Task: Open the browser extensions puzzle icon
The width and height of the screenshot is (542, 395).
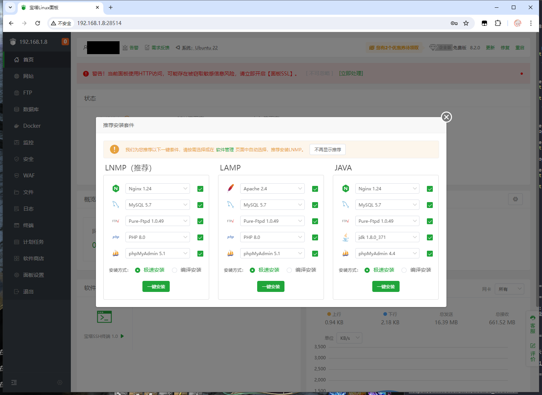Action: coord(498,23)
